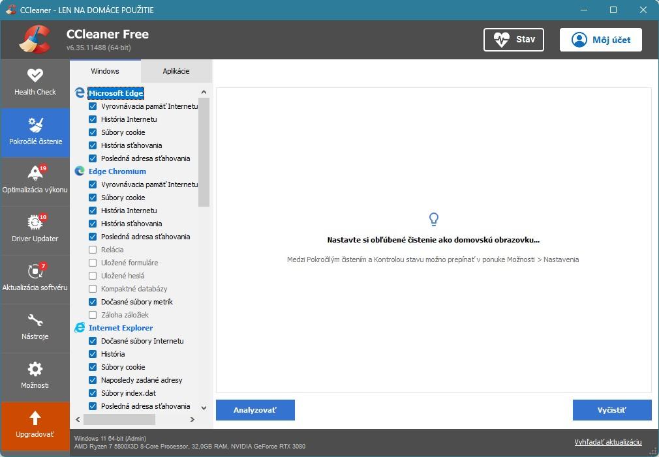Uncheck Microsoft Edge Súbory cookie
The width and height of the screenshot is (659, 457).
point(93,132)
